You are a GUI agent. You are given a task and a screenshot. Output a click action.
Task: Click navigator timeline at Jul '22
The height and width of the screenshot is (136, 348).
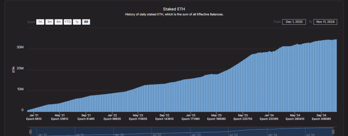pyautogui.click(x=156, y=134)
